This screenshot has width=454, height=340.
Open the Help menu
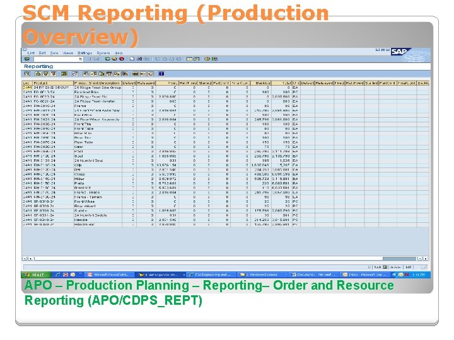pos(119,53)
